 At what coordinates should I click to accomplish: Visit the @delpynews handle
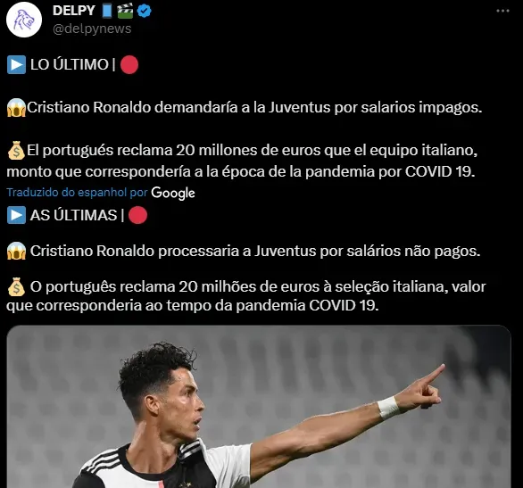pos(92,29)
